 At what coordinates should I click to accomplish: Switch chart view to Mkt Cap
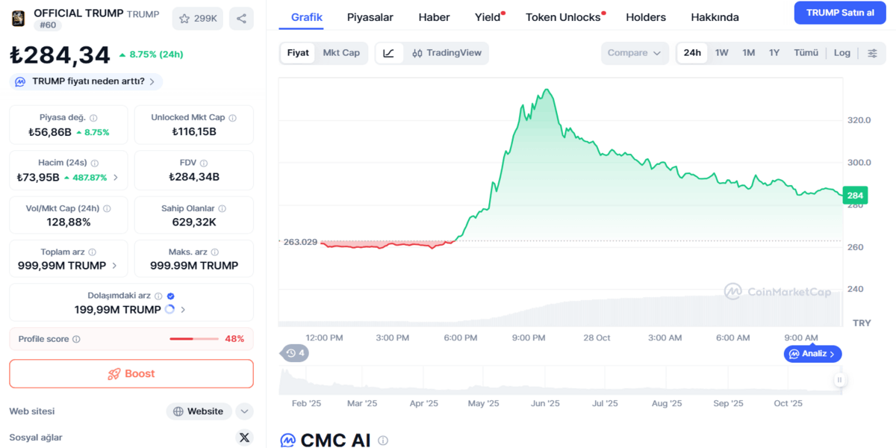point(341,53)
